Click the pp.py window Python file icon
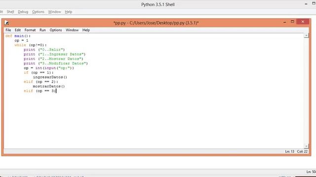Screen dimensions: 316x177 (x=6, y=23)
